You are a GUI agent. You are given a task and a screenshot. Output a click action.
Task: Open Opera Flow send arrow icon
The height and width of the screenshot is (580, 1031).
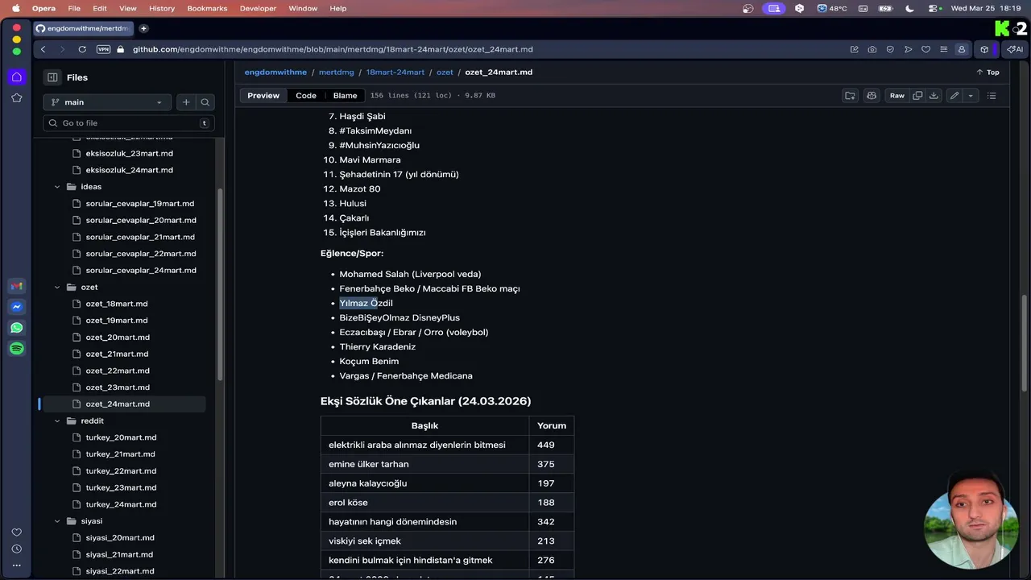(x=908, y=49)
